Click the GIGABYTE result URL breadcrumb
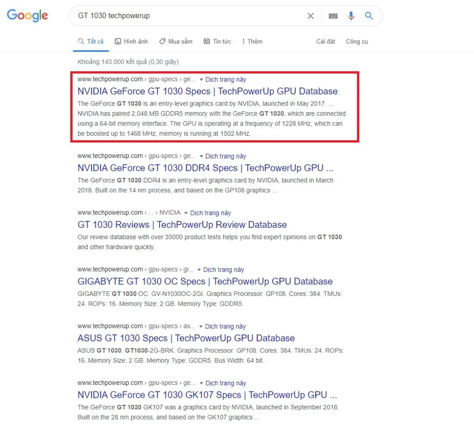474x428 pixels. click(x=136, y=269)
